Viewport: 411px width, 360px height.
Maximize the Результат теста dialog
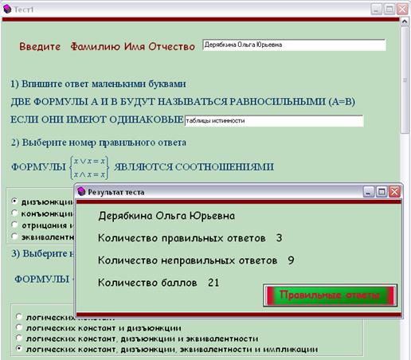point(382,191)
